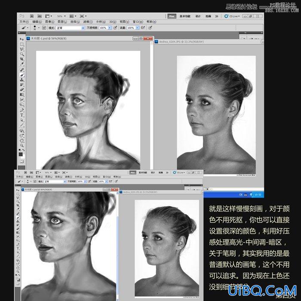
Task: Open the 窗口 menu in upper window
Action: 138,22
